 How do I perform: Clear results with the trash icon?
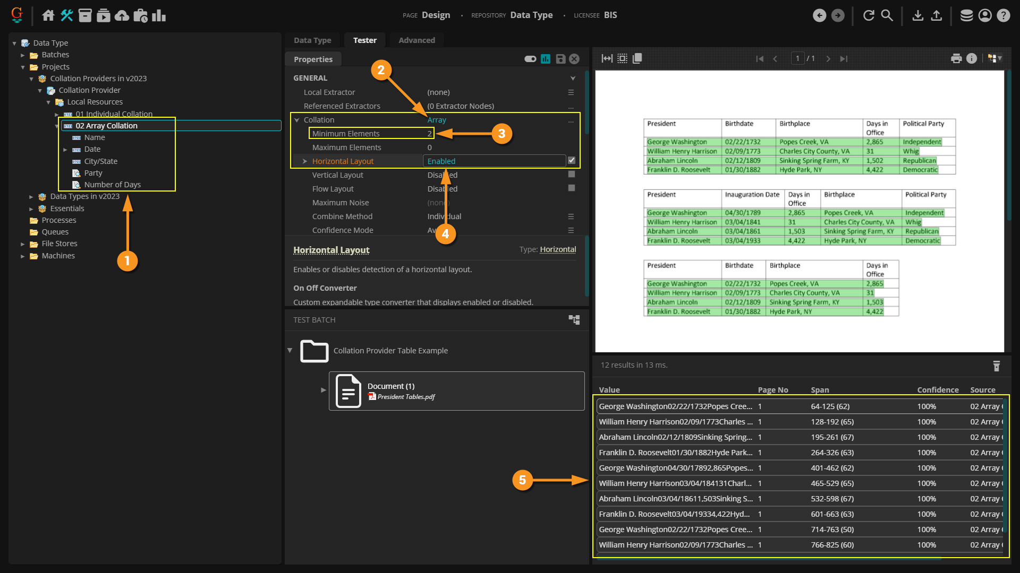click(997, 366)
